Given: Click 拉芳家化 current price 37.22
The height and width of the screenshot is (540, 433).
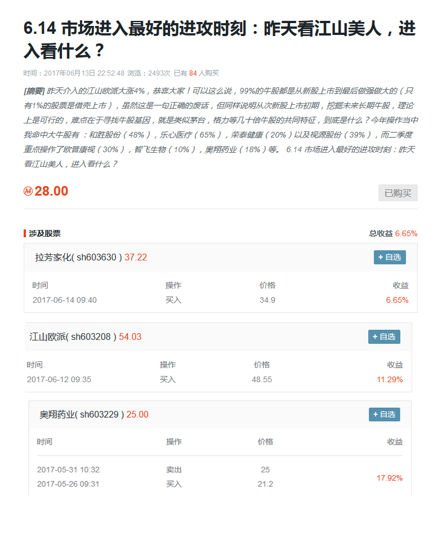Looking at the screenshot, I should 136,257.
